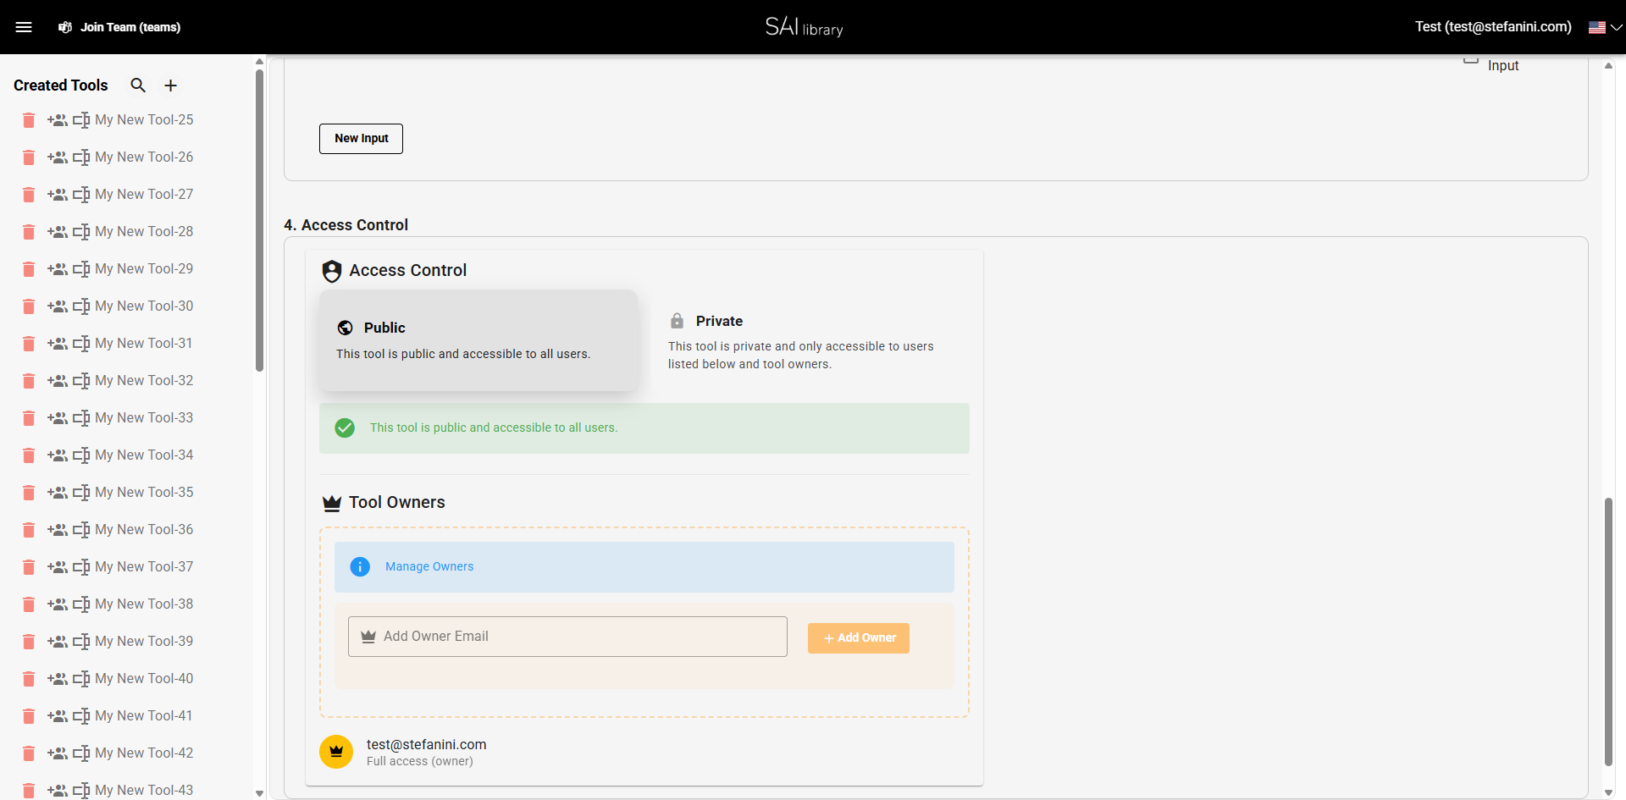This screenshot has height=800, width=1626.
Task: Click add-people icon for My New Tool-40
Action: [x=58, y=679]
